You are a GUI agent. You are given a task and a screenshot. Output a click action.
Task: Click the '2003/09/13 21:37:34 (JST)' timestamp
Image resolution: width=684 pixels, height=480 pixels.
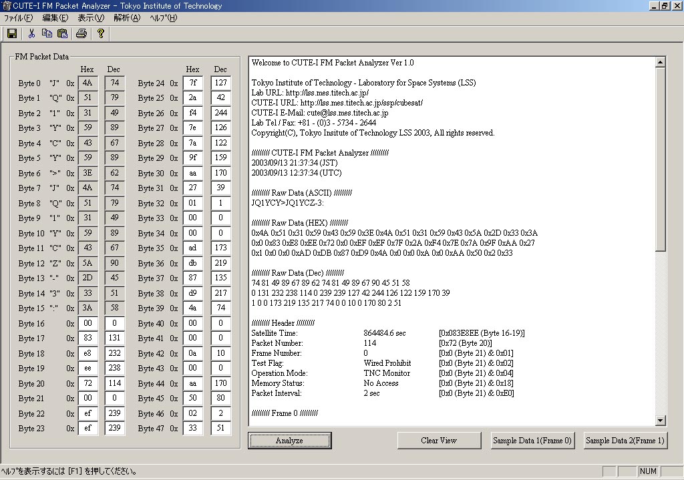pyautogui.click(x=295, y=163)
